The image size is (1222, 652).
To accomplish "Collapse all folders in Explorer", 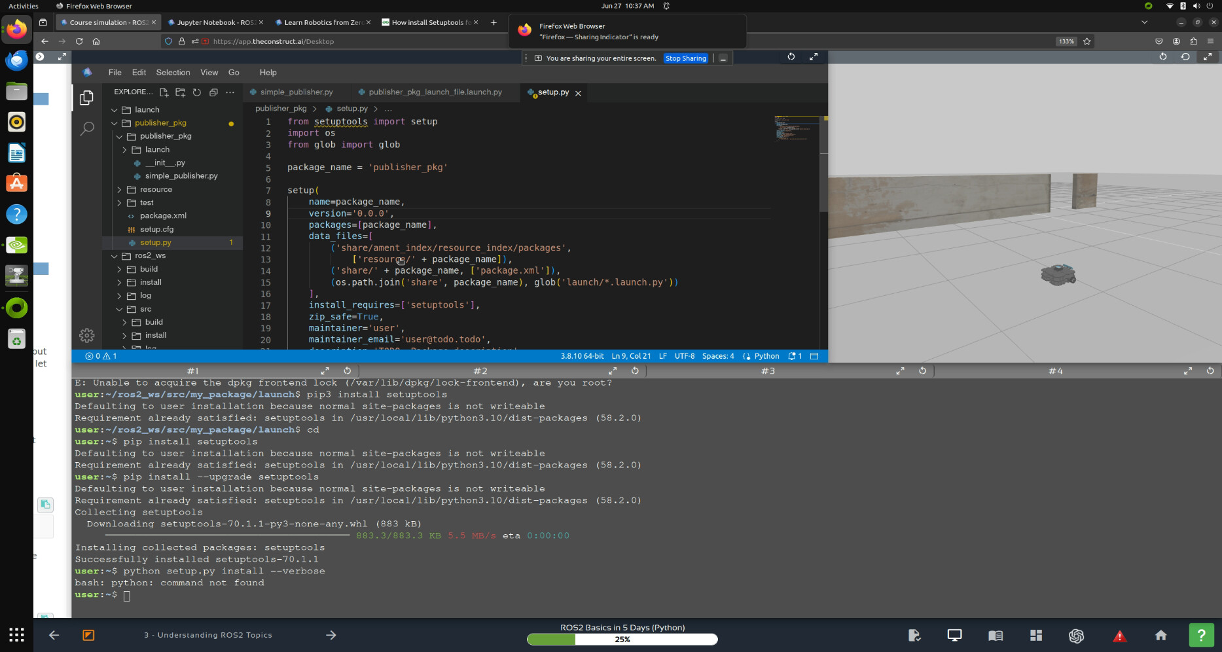I will [213, 92].
